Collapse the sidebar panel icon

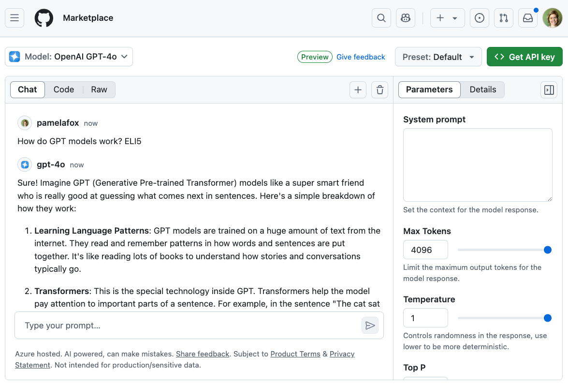pos(549,90)
